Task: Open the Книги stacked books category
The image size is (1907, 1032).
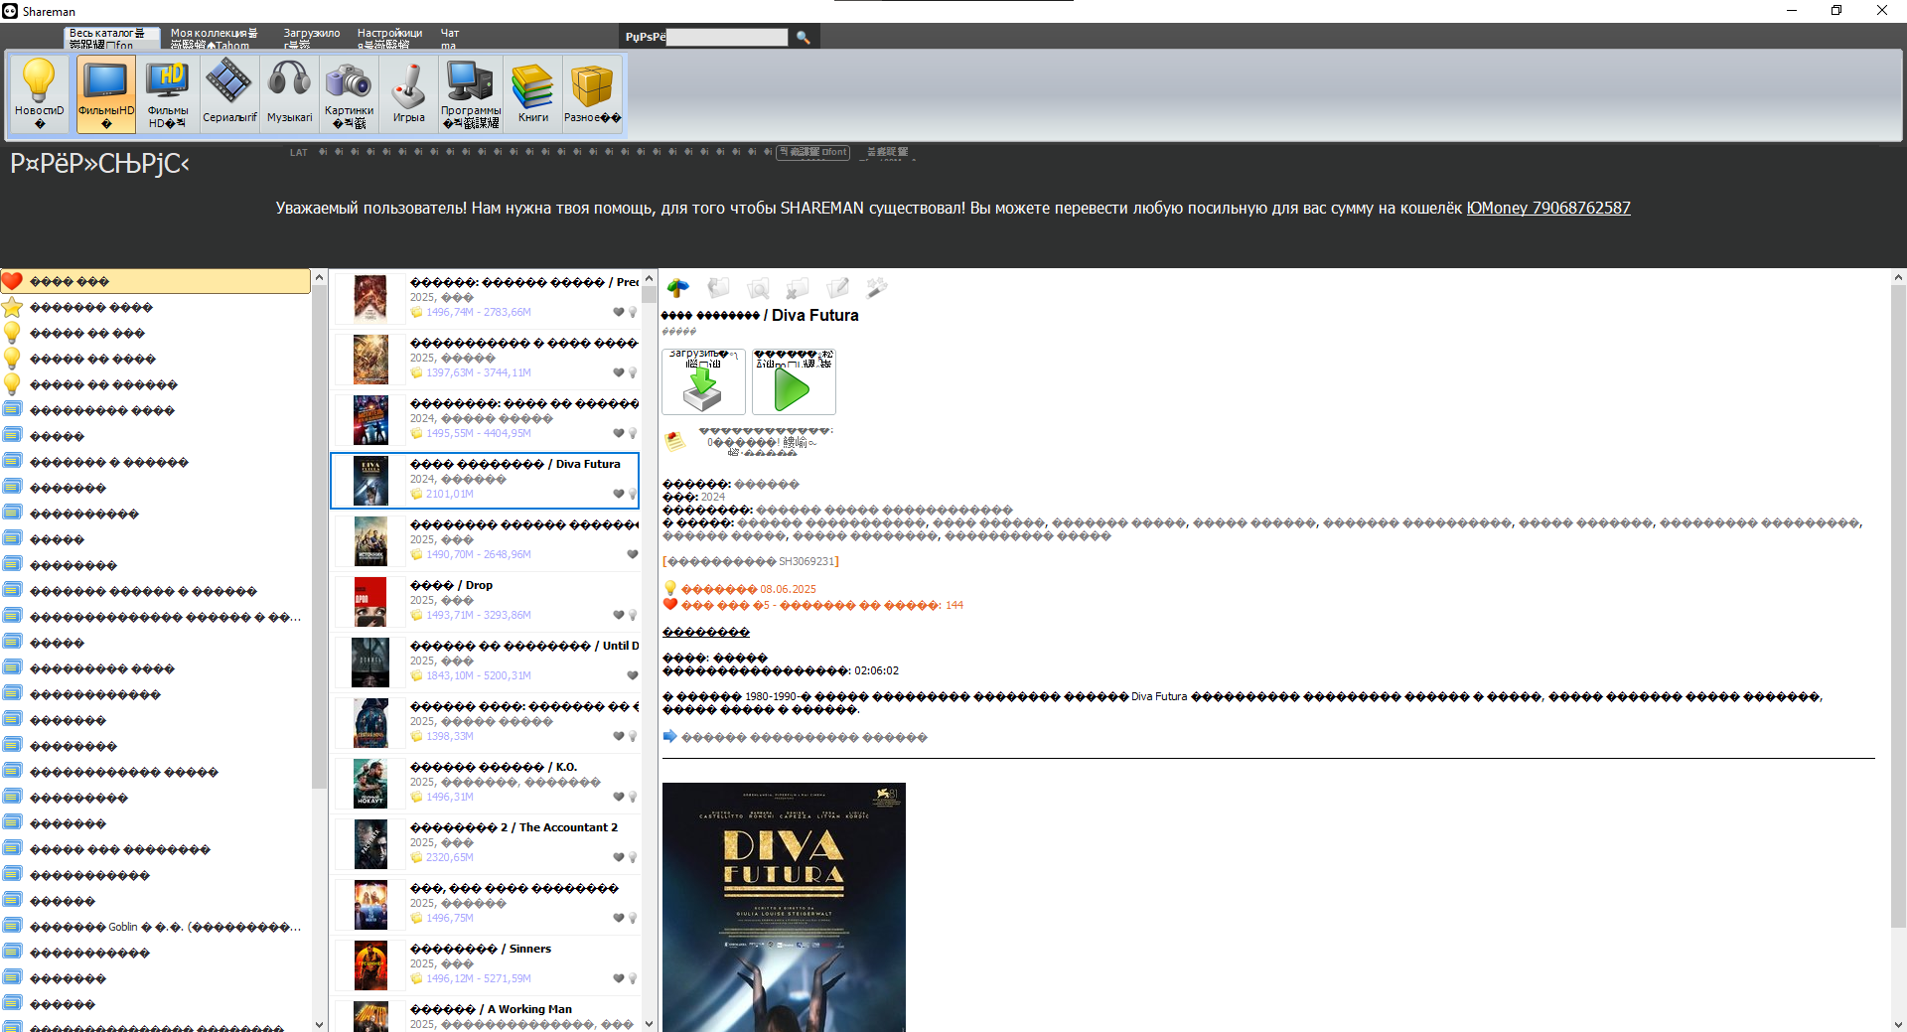Action: (533, 93)
